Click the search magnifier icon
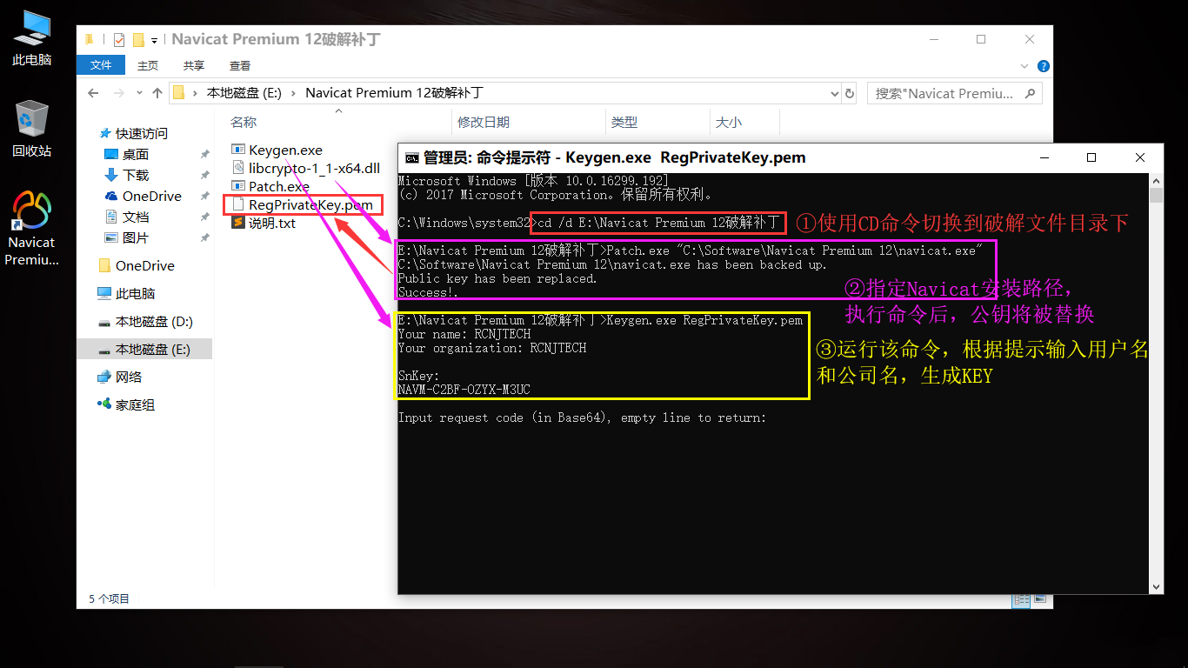 (1030, 93)
